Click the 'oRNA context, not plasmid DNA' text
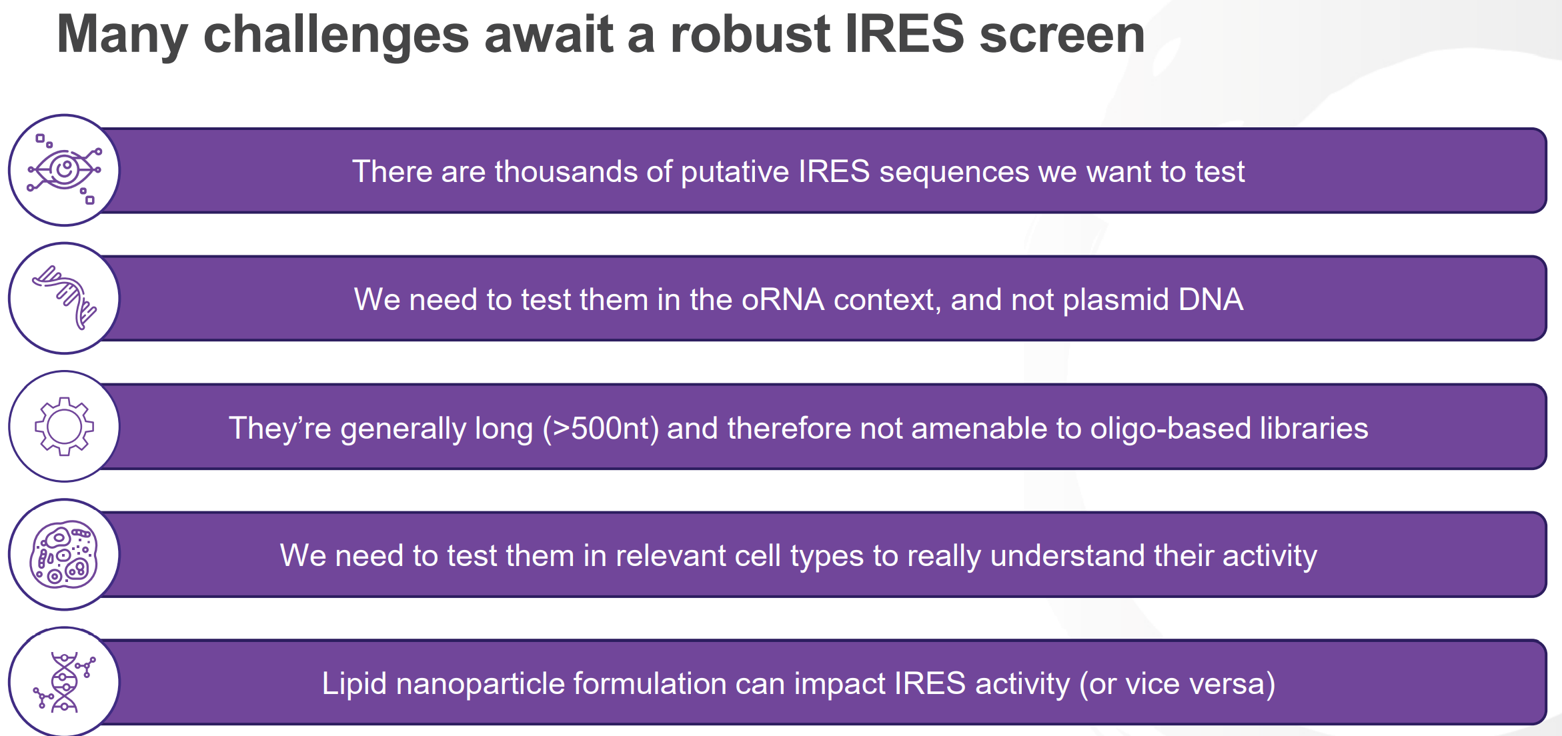This screenshot has height=736, width=1562. (798, 299)
